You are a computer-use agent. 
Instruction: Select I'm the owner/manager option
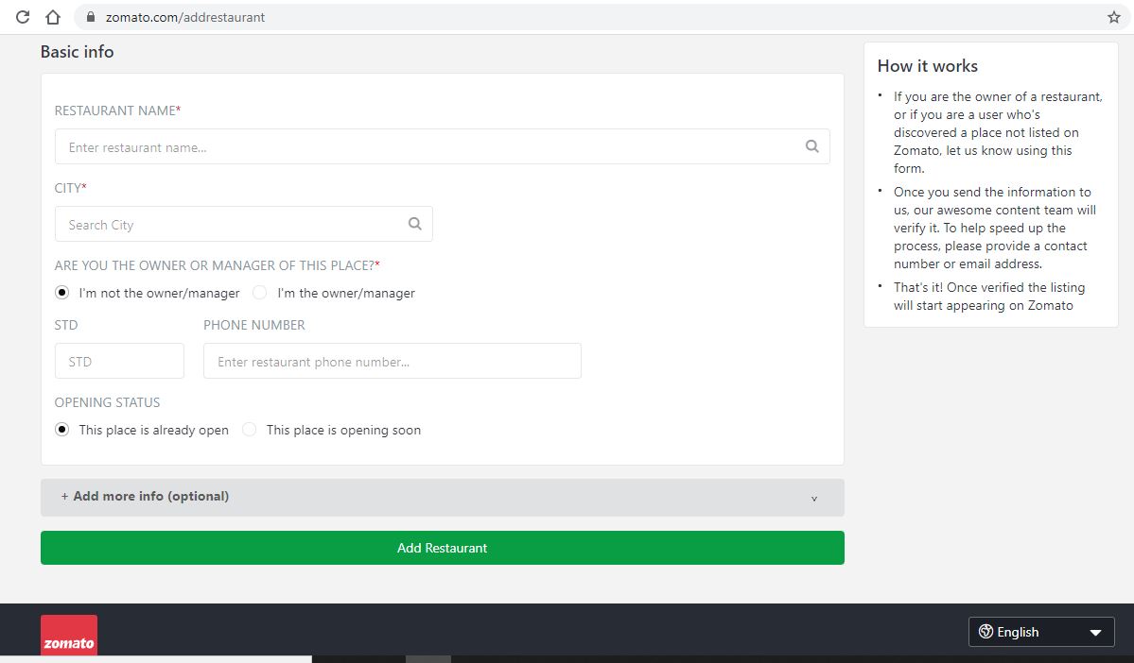(x=259, y=293)
